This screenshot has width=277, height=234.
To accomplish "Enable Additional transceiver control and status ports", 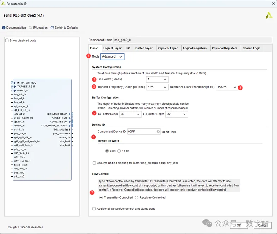I will coord(94,209).
